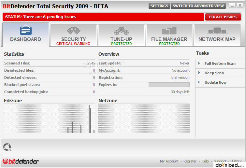Screen dimensions: 246x168
Task: Click the arrow next to Full System Scan
Action: point(199,63)
